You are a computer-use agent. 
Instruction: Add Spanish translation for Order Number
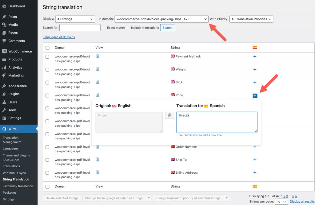(255, 147)
